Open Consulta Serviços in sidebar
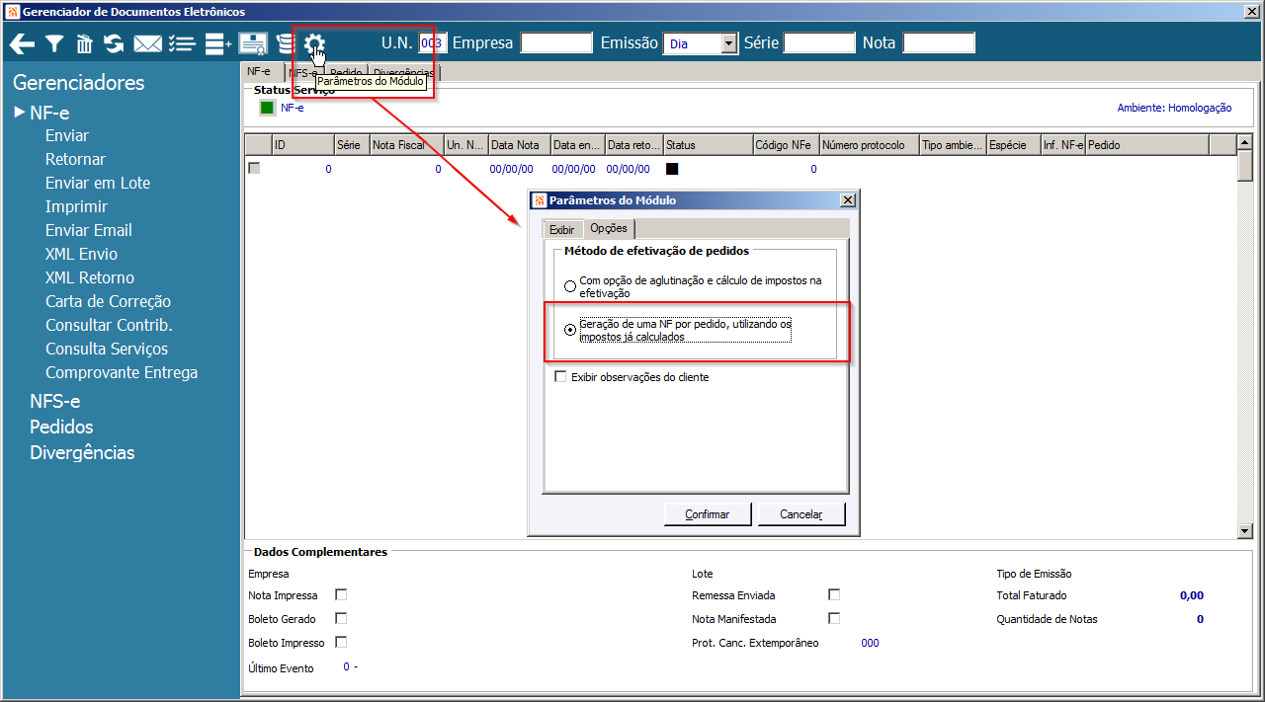Screen dimensions: 1265x702 coord(107,349)
